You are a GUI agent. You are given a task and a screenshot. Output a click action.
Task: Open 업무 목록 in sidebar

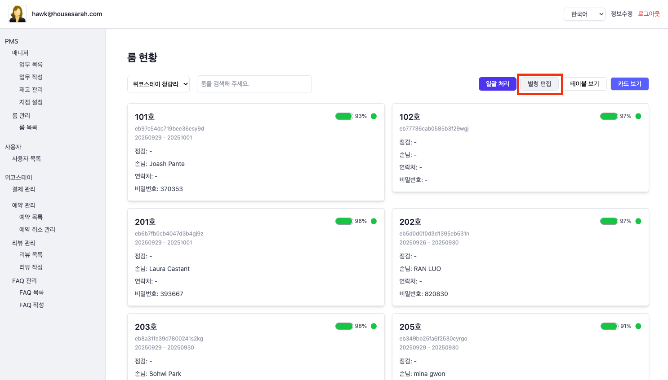[31, 65]
